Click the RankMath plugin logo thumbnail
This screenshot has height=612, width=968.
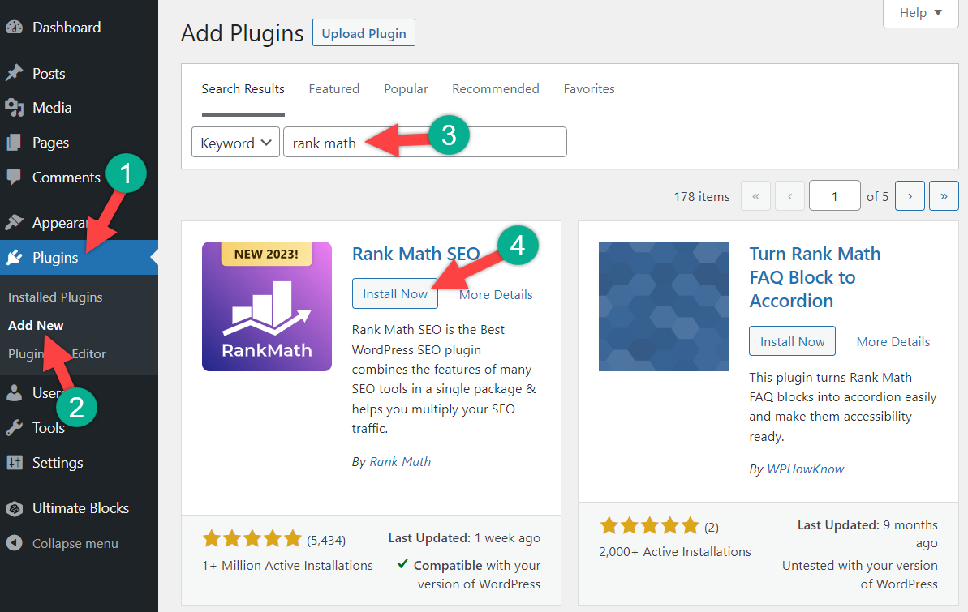point(267,306)
